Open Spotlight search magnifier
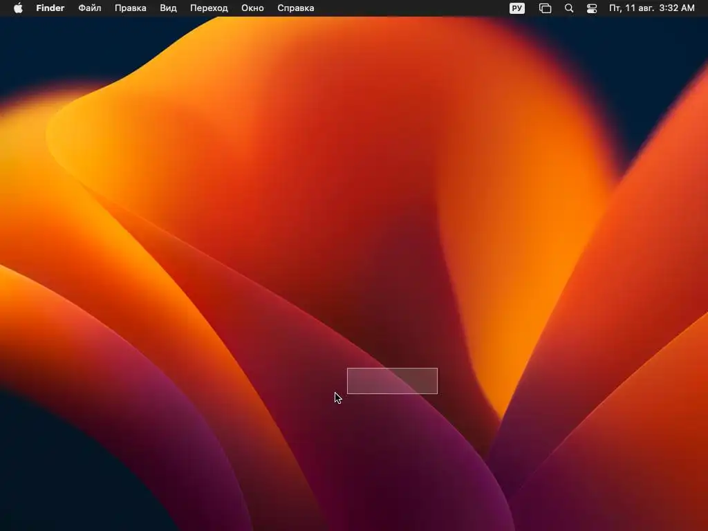Screen dimensions: 708x531 coord(569,8)
